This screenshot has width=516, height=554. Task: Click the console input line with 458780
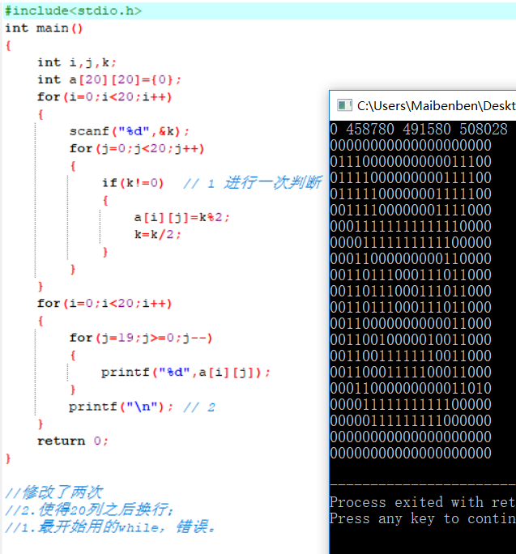point(419,129)
